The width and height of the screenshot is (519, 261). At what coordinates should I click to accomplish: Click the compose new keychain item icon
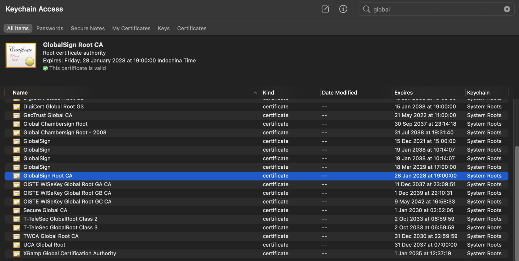point(325,9)
